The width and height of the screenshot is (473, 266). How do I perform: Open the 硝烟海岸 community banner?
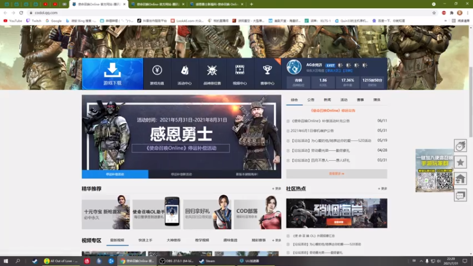tap(336, 213)
